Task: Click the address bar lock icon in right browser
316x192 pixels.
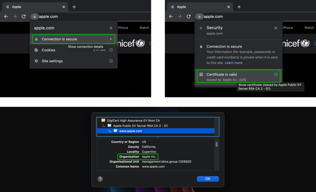Action: tap(199, 17)
